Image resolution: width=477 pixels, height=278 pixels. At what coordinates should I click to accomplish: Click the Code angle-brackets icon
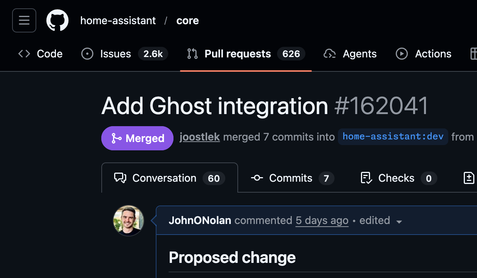[24, 54]
